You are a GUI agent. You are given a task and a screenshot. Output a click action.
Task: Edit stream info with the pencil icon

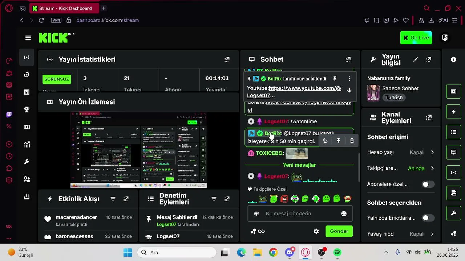pyautogui.click(x=416, y=59)
